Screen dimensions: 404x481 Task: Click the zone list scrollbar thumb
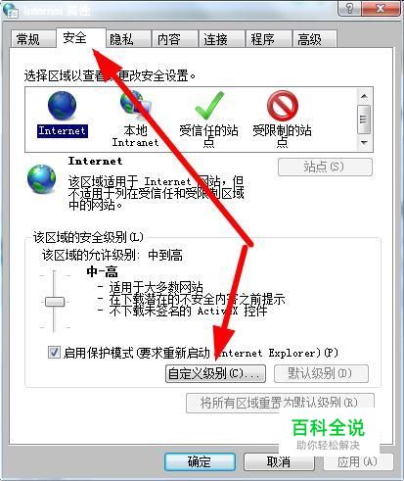tap(364, 120)
